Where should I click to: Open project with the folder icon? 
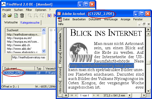10,15
